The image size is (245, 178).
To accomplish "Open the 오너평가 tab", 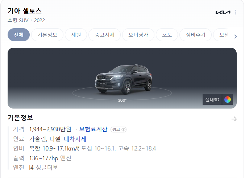I will click(138, 35).
